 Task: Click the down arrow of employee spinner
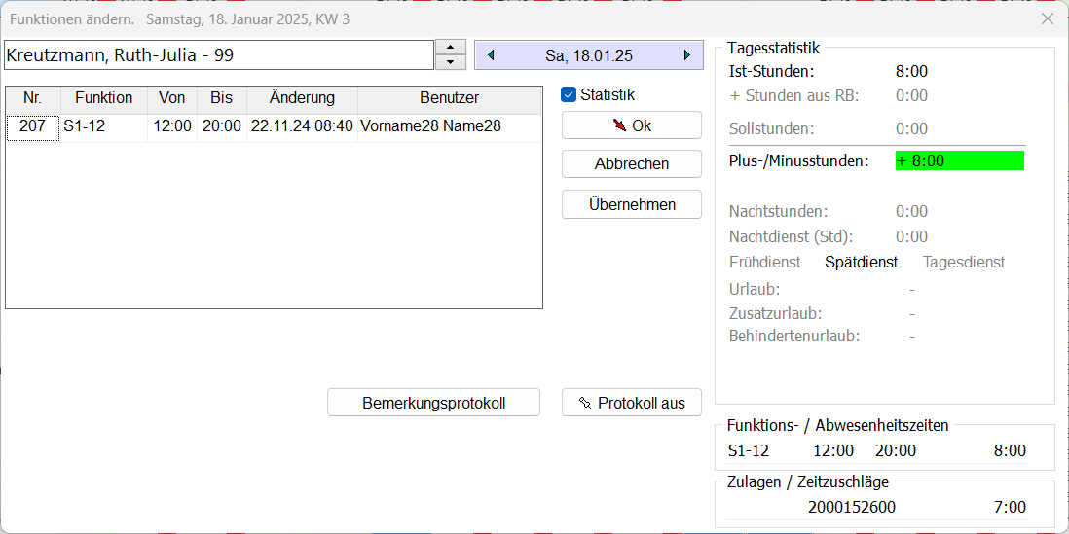point(450,62)
